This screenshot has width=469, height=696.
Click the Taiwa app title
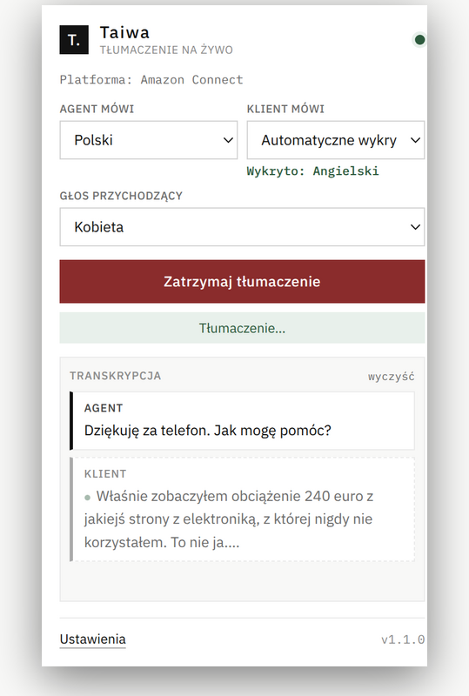[x=124, y=32]
